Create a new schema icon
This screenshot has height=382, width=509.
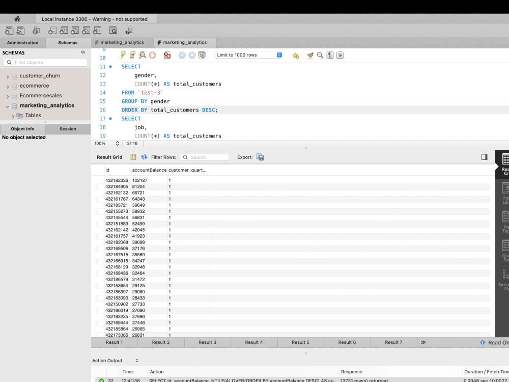(x=52, y=31)
